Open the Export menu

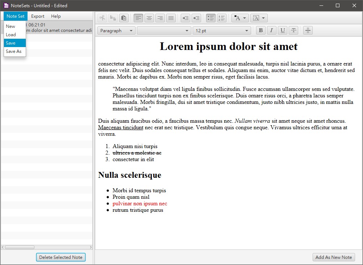38,16
